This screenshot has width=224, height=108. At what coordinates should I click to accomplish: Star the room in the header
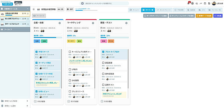click(34, 9)
